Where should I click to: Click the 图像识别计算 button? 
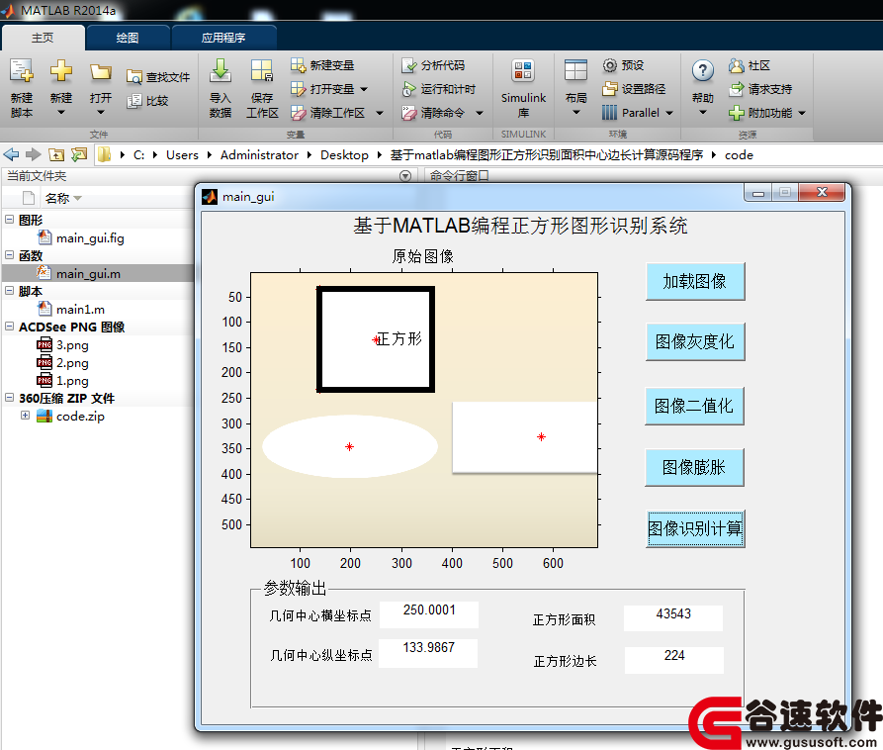click(695, 528)
